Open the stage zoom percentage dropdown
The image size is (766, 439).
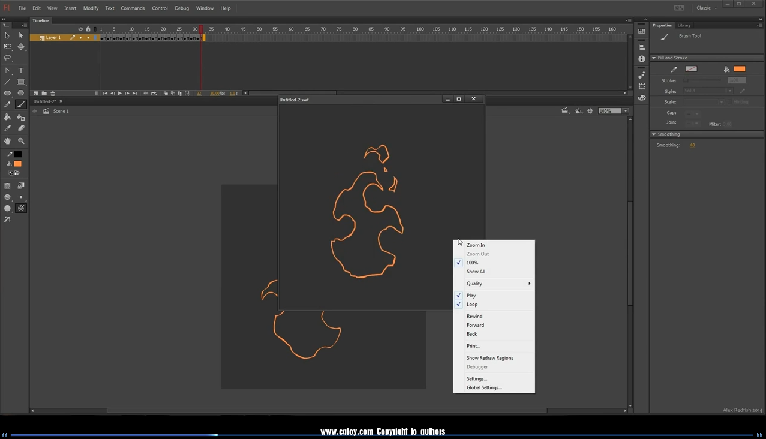626,111
